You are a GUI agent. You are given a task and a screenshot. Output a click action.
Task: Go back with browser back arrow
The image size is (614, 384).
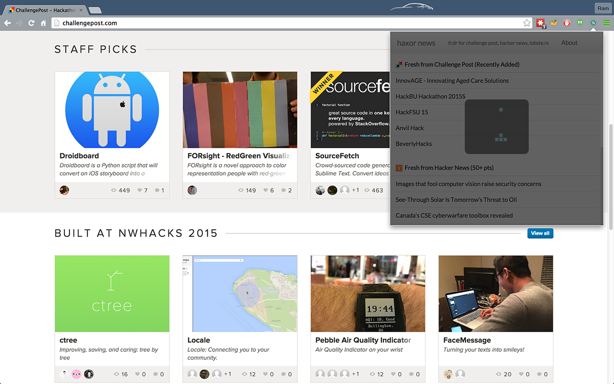pos(8,23)
